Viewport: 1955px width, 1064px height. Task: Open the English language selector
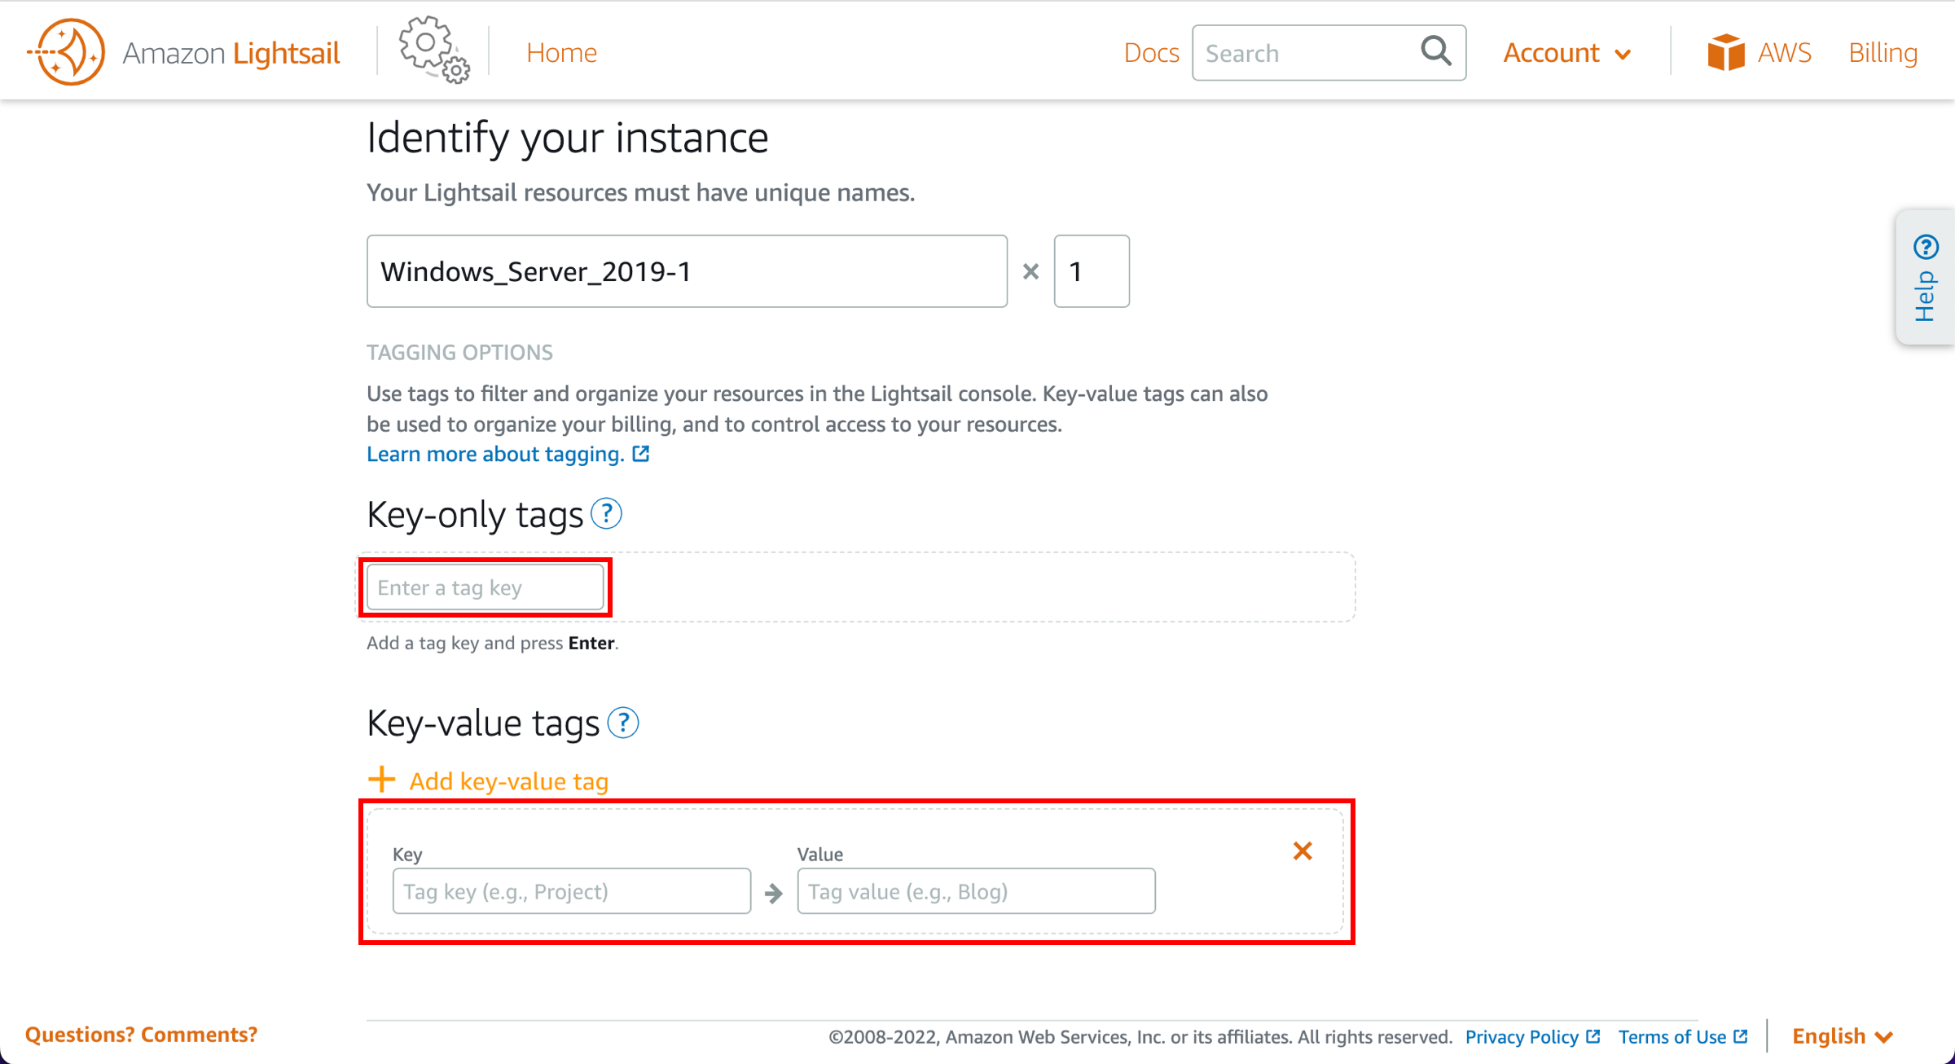pos(1843,1036)
